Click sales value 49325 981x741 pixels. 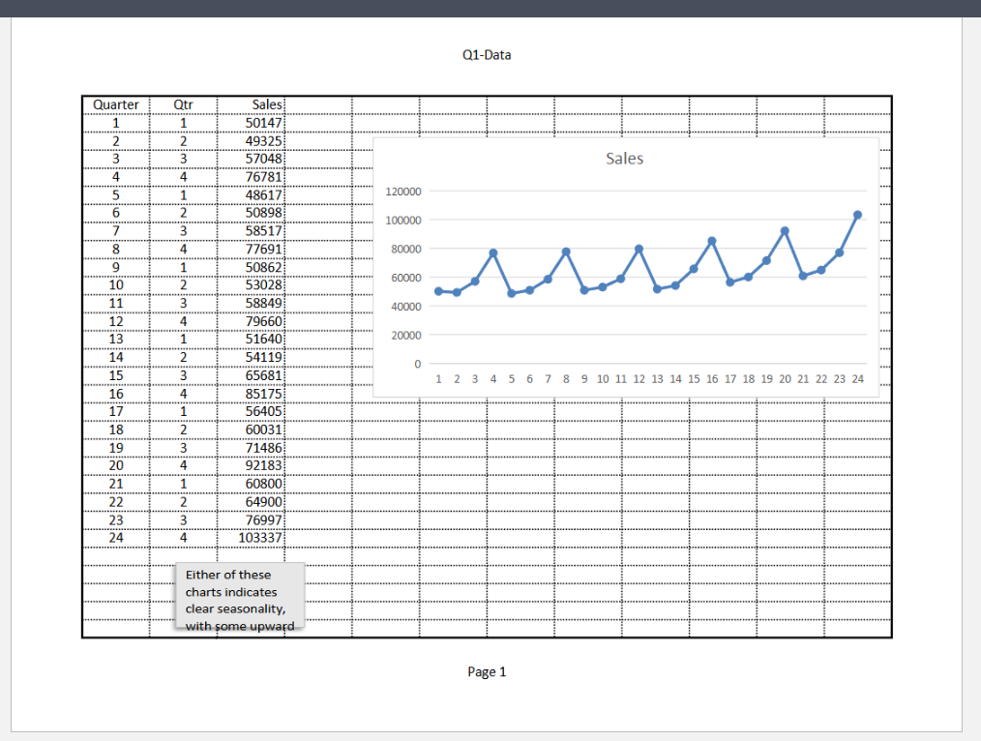[x=263, y=141]
